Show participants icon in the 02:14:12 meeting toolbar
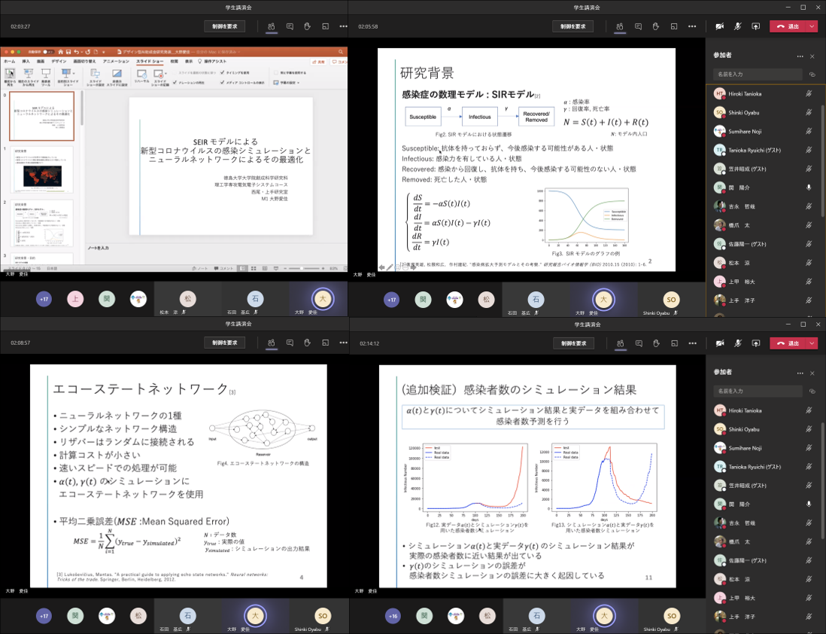This screenshot has height=634, width=826. click(621, 343)
